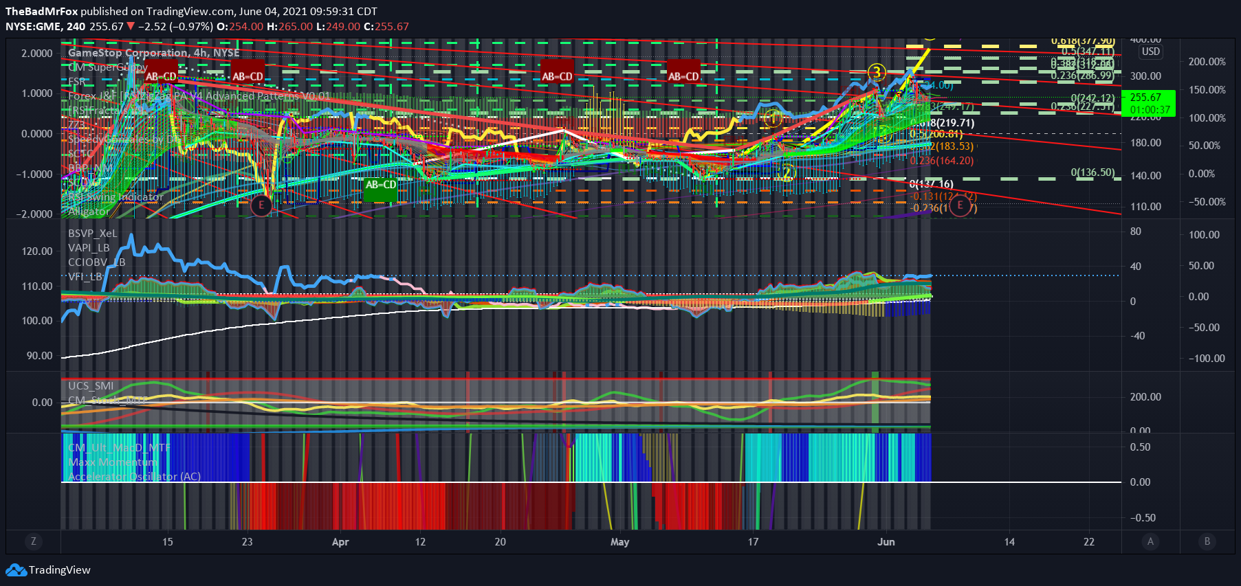Select the BBP_NM indicator label
This screenshot has height=586, width=1241.
(x=89, y=168)
